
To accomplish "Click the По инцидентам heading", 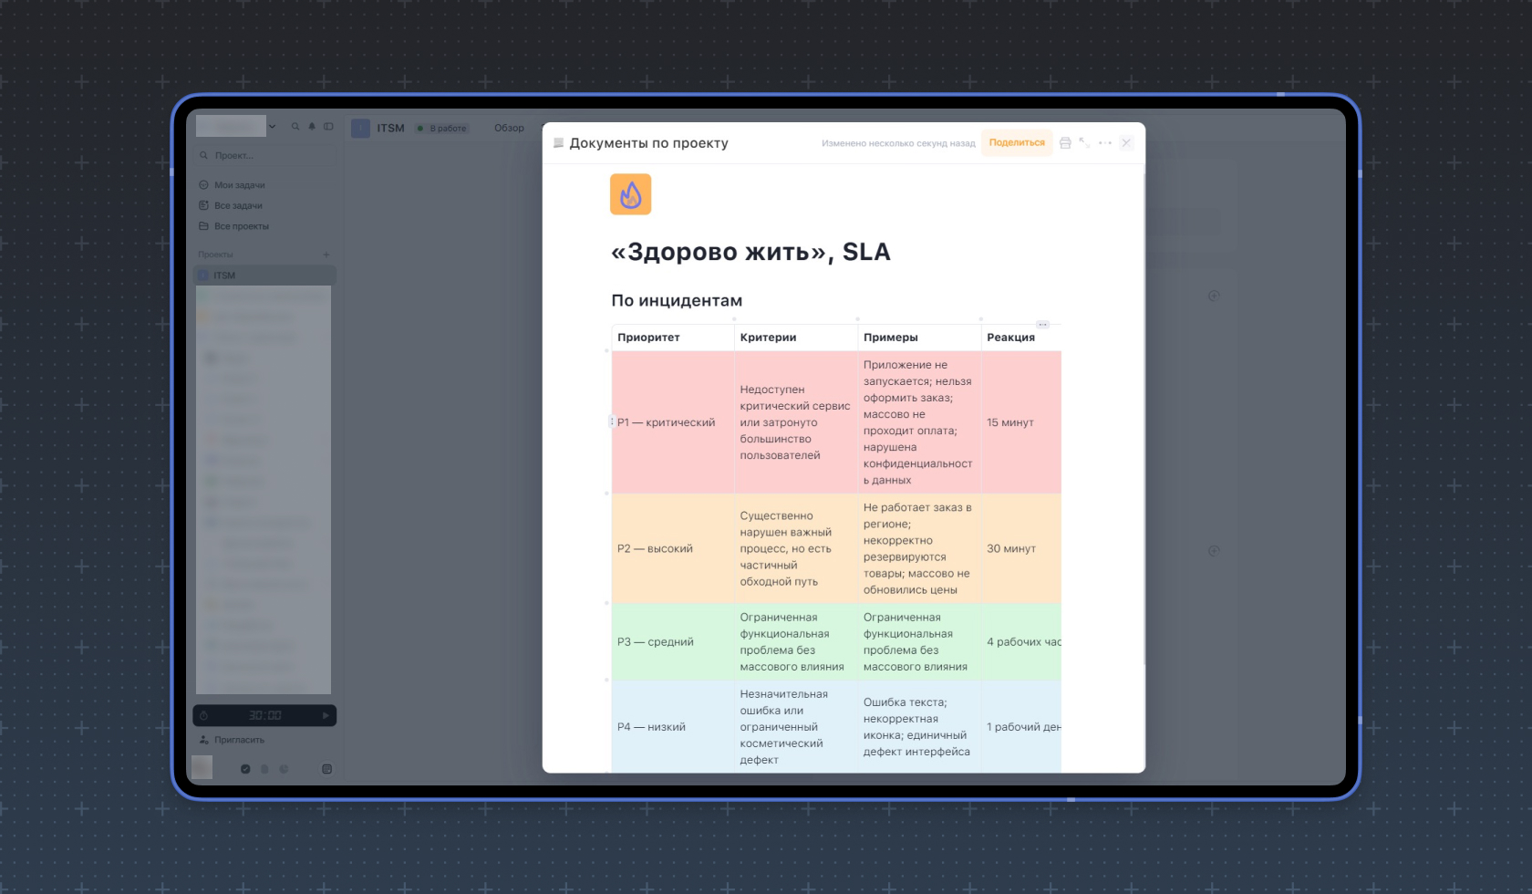I will [677, 301].
